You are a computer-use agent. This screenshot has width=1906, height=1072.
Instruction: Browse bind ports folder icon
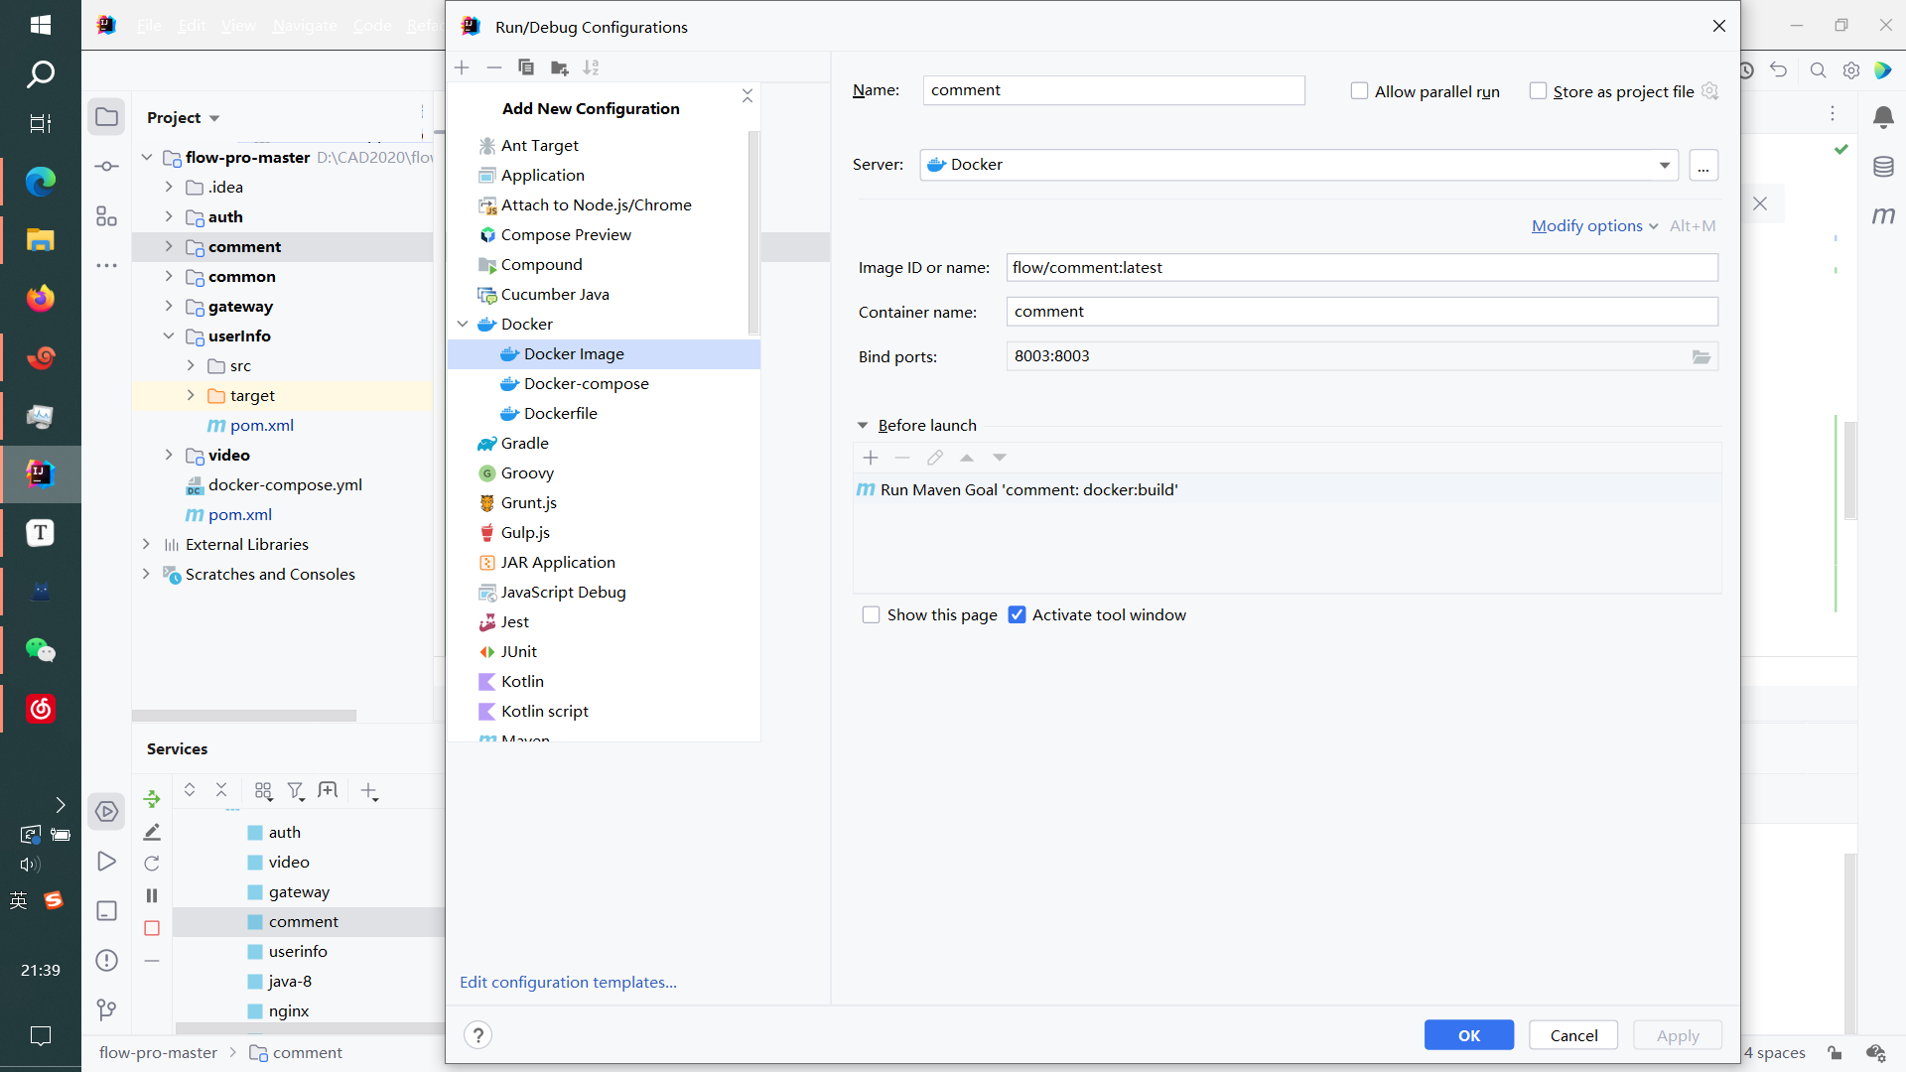click(1702, 356)
